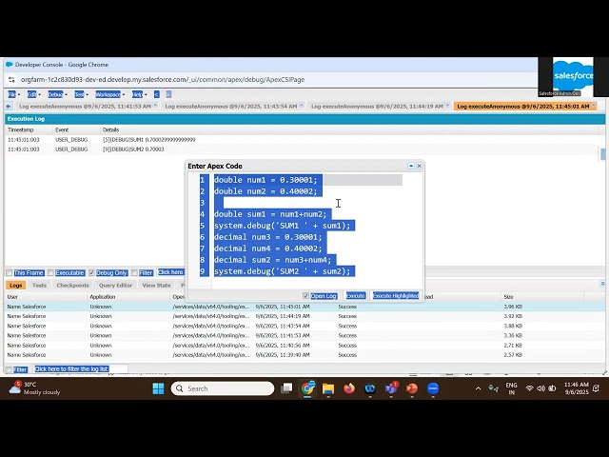Open site information icon in address bar
The image size is (609, 457).
11,80
